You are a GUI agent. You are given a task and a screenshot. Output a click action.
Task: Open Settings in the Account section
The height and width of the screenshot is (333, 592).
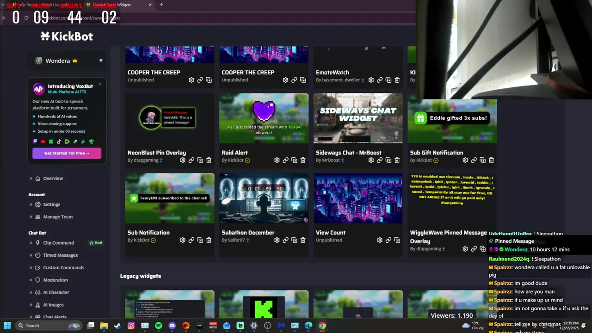point(51,204)
